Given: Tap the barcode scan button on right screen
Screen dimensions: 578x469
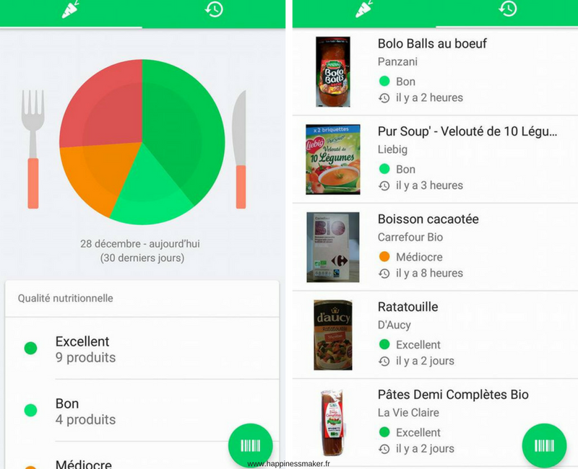Looking at the screenshot, I should 545,445.
